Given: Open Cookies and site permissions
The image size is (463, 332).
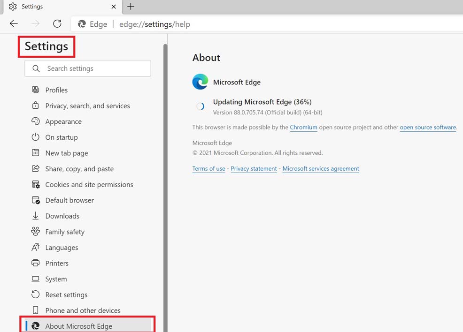Looking at the screenshot, I should (89, 184).
